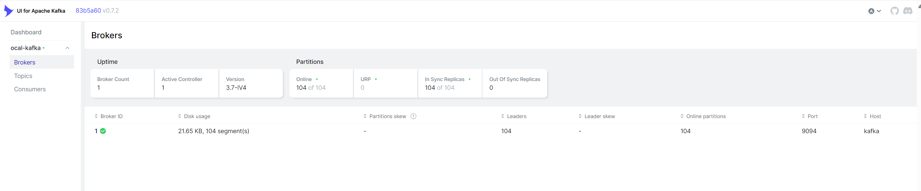
Task: Sort by Leader skew column
Action: coord(599,116)
